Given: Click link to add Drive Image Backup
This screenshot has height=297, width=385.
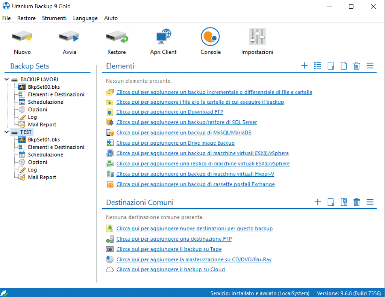Looking at the screenshot, I should click(x=175, y=143).
